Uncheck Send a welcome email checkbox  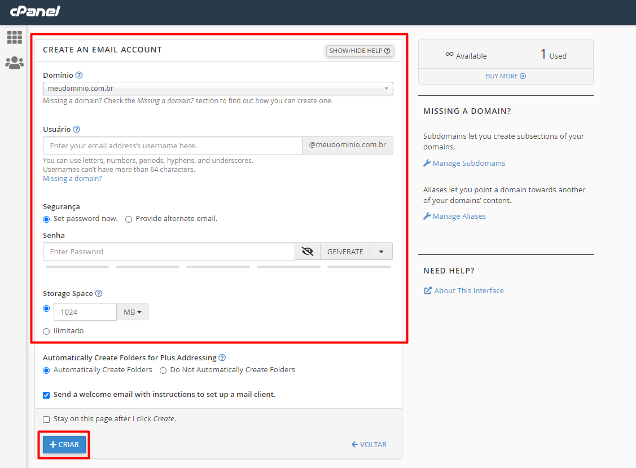coord(46,395)
